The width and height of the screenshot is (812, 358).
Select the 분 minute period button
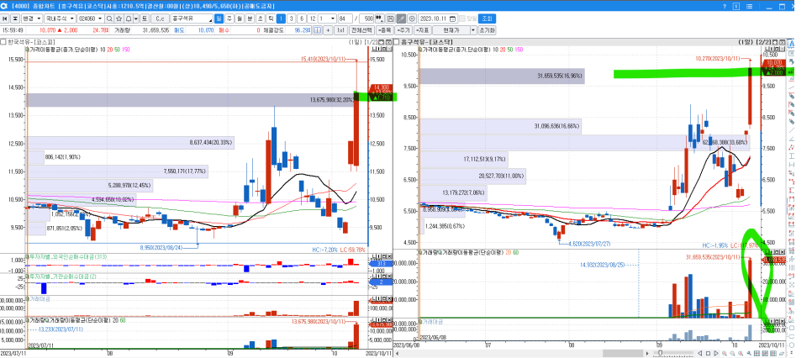(250, 18)
